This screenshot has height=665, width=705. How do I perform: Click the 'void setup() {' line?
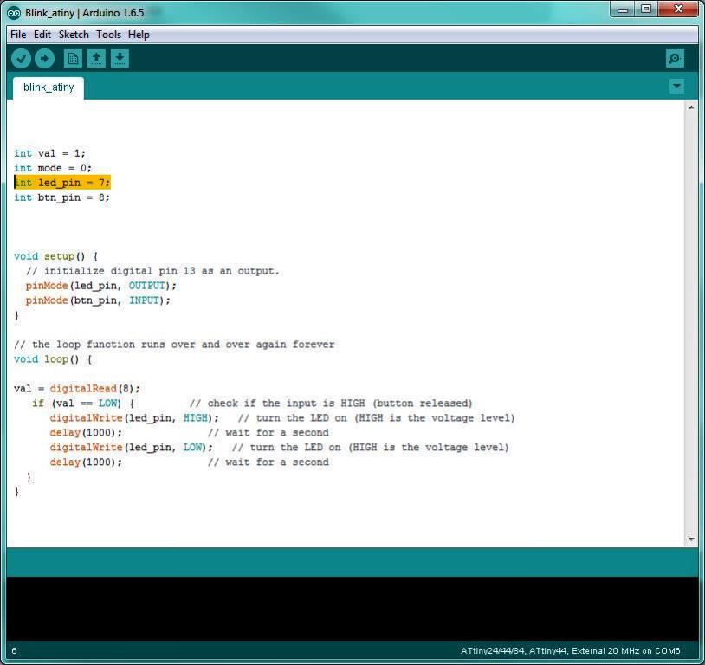pyautogui.click(x=55, y=256)
